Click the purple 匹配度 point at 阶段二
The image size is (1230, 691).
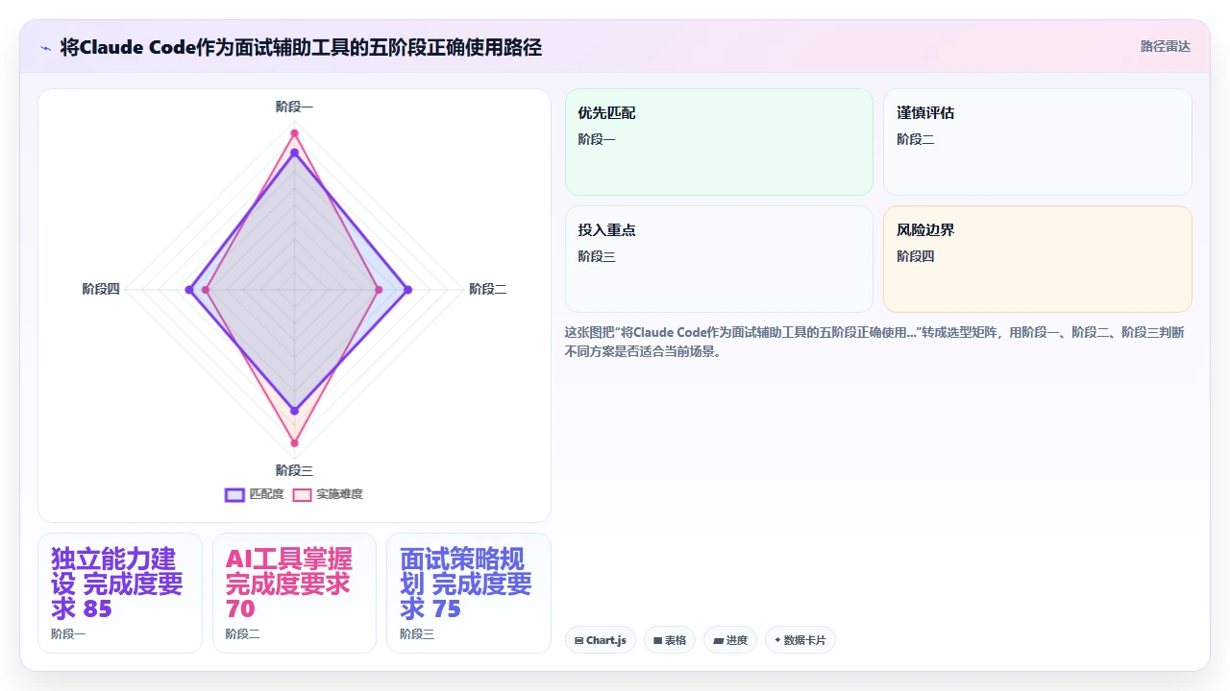(x=407, y=290)
